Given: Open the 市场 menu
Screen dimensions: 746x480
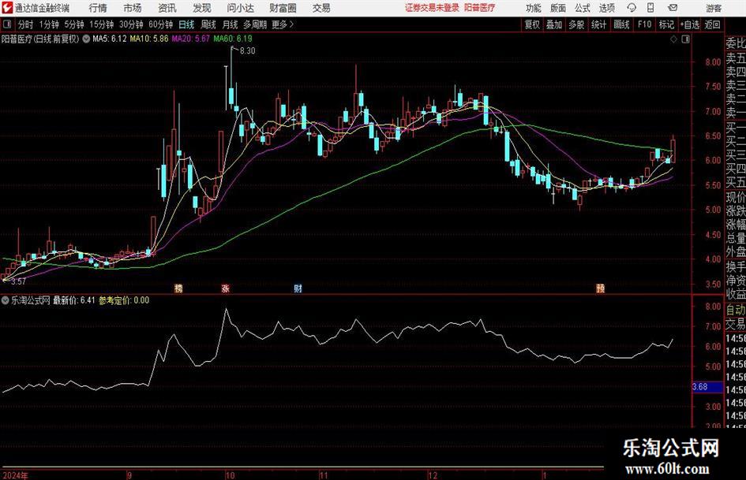Looking at the screenshot, I should point(133,8).
